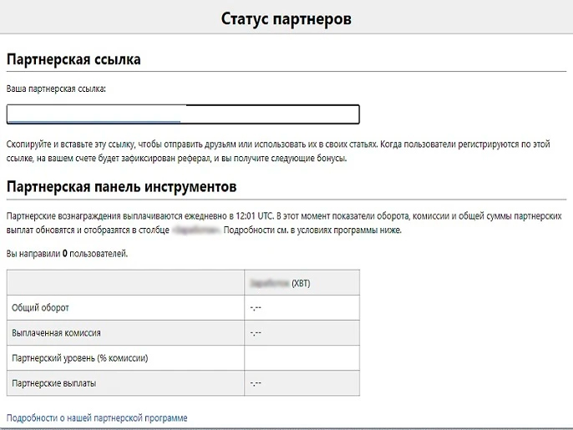Select the 'Партнерские выплаты' row label

(53, 383)
